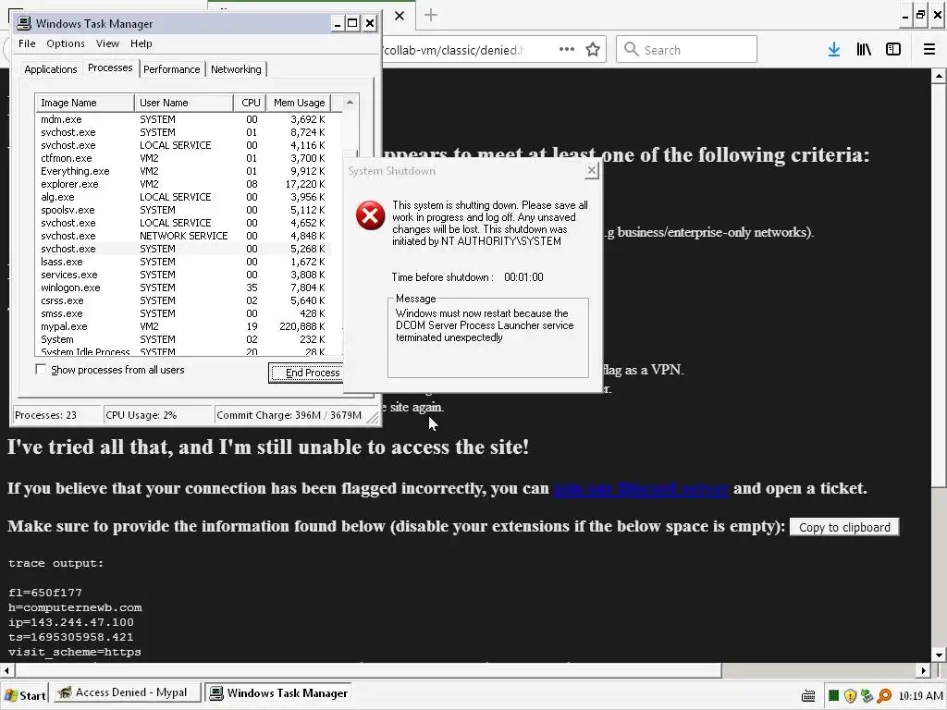The height and width of the screenshot is (710, 947).
Task: Select the smss.exe process row
Action: (183, 313)
